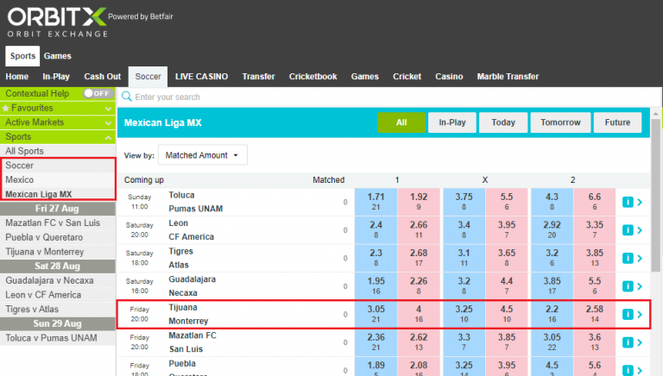Click arrow to open Guadalajara v Necaxa market
The image size is (663, 376).
[x=640, y=286]
